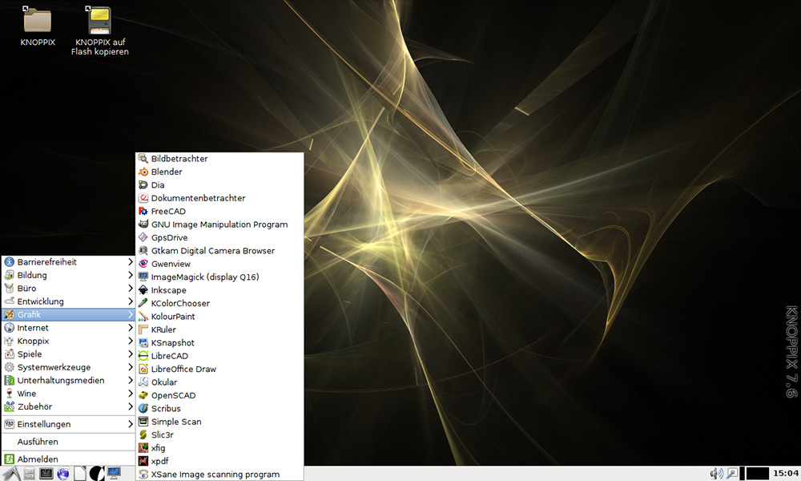The width and height of the screenshot is (801, 481).
Task: Choose ImageMagick (display Q16)
Action: tap(219, 277)
